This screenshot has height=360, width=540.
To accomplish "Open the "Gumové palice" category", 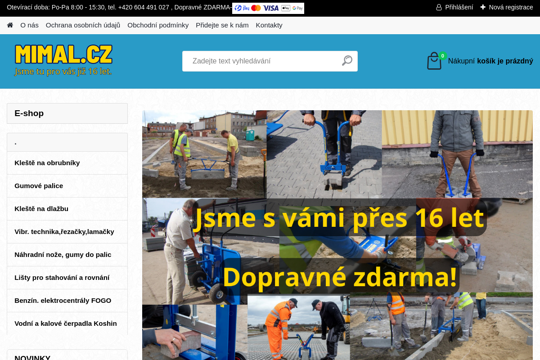I will click(x=39, y=186).
